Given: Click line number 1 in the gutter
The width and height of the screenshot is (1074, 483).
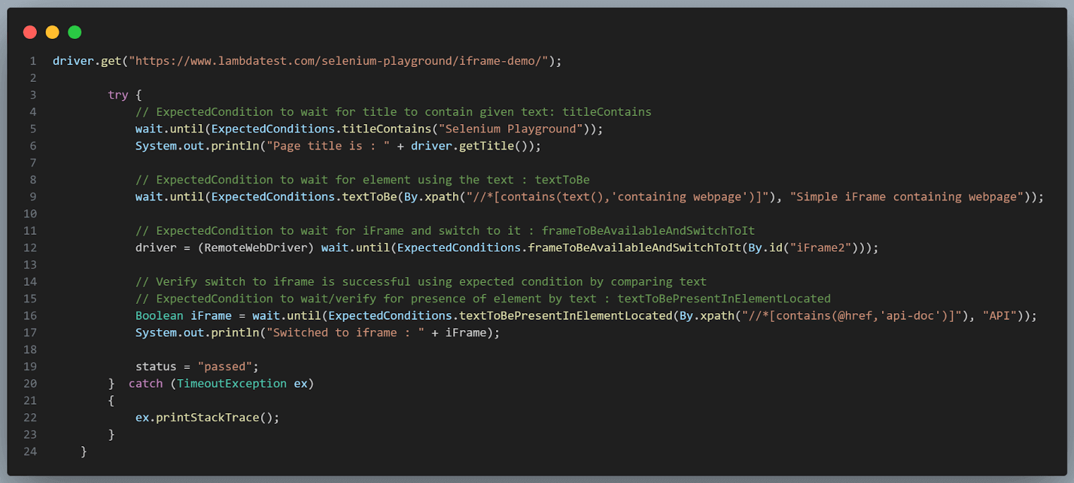Looking at the screenshot, I should (x=33, y=61).
